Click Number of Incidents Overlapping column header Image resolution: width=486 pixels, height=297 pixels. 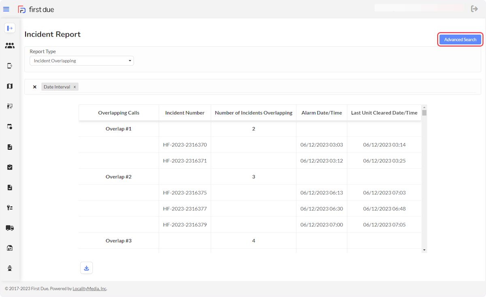coord(254,113)
